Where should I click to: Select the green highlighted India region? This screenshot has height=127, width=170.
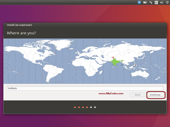pos(116,62)
